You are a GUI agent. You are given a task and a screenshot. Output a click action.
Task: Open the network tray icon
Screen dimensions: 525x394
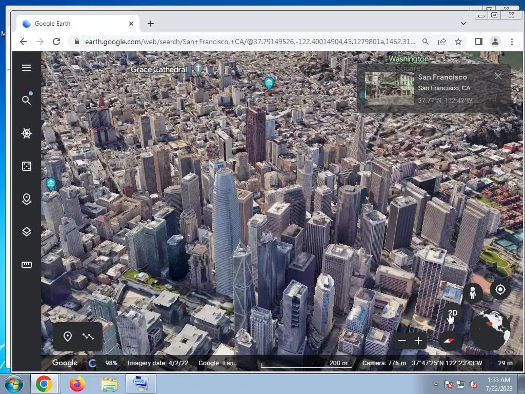(x=461, y=385)
